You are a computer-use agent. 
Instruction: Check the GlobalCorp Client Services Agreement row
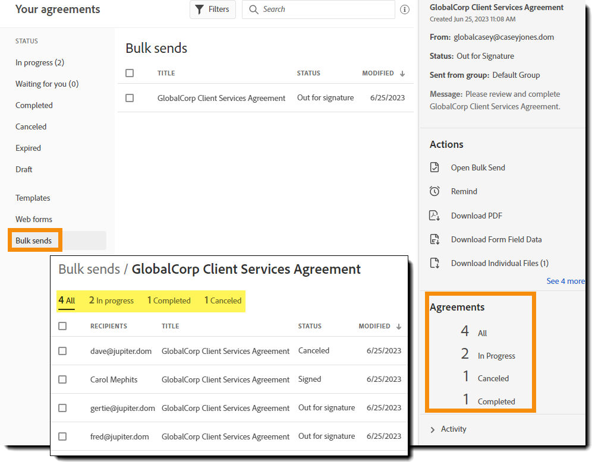pos(130,97)
